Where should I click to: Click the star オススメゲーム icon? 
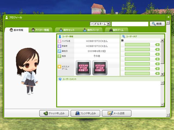(59, 67)
